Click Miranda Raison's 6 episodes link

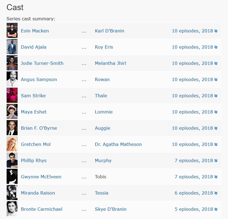tap(194, 193)
